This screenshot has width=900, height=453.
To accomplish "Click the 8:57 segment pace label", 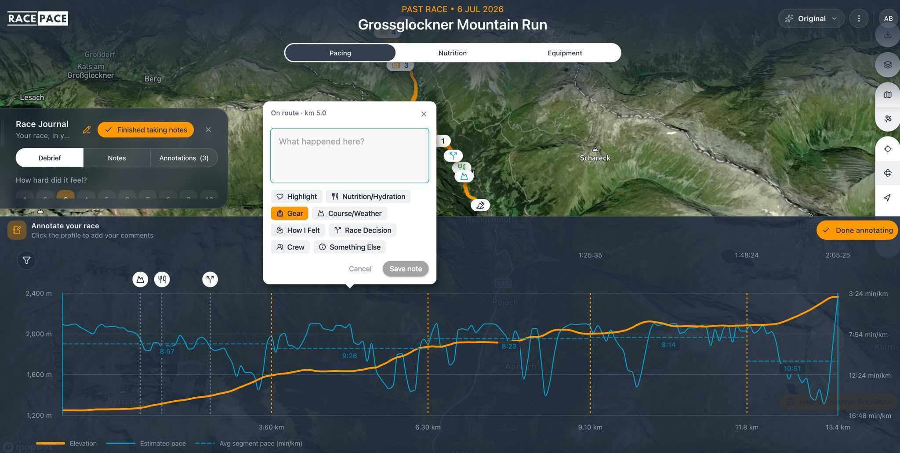I will [167, 351].
